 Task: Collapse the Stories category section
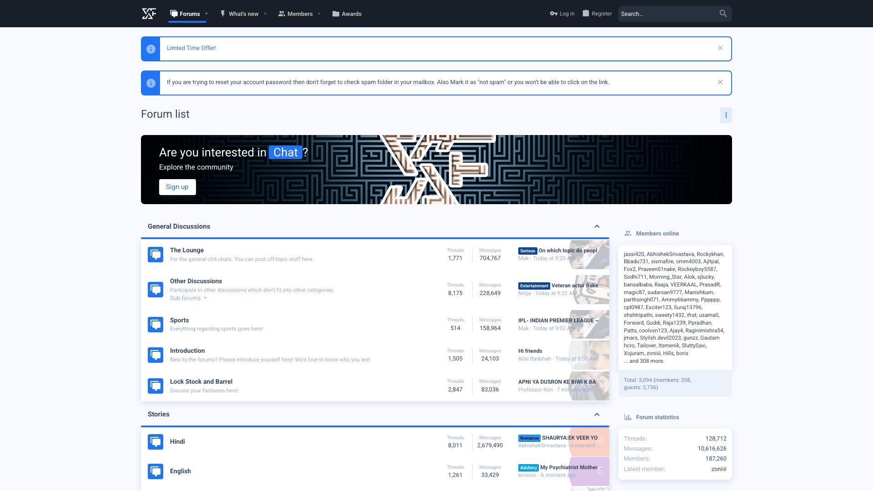597,415
